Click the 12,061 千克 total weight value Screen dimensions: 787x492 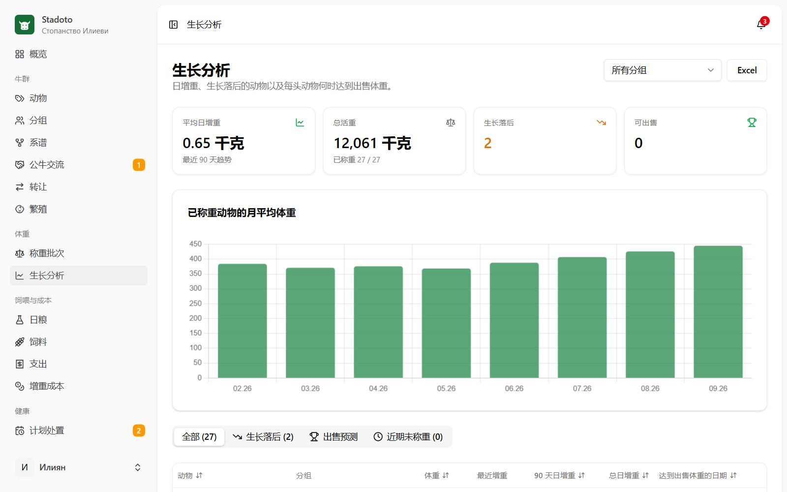click(x=372, y=143)
